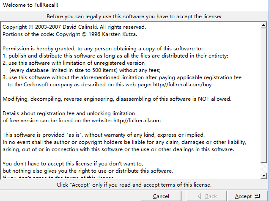Click the empty scrollbar track below the thumb
The image size is (269, 201).
pyautogui.click(x=264, y=168)
